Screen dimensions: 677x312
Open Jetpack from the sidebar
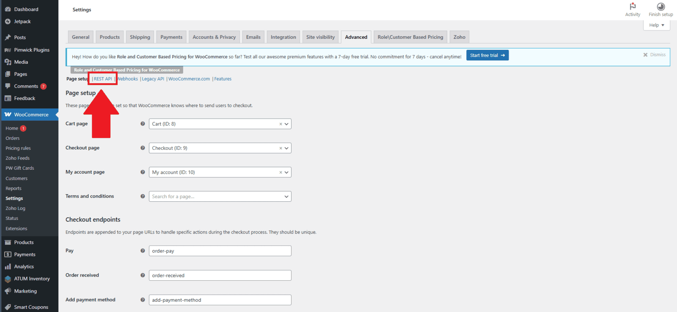tap(22, 22)
